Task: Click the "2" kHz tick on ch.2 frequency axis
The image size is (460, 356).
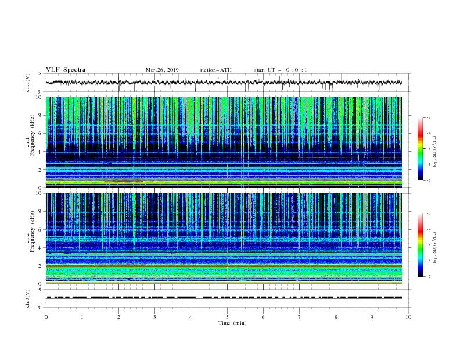Action: pyautogui.click(x=41, y=266)
